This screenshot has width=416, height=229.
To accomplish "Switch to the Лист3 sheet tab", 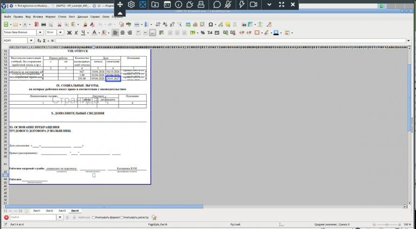I will pyautogui.click(x=62, y=211).
